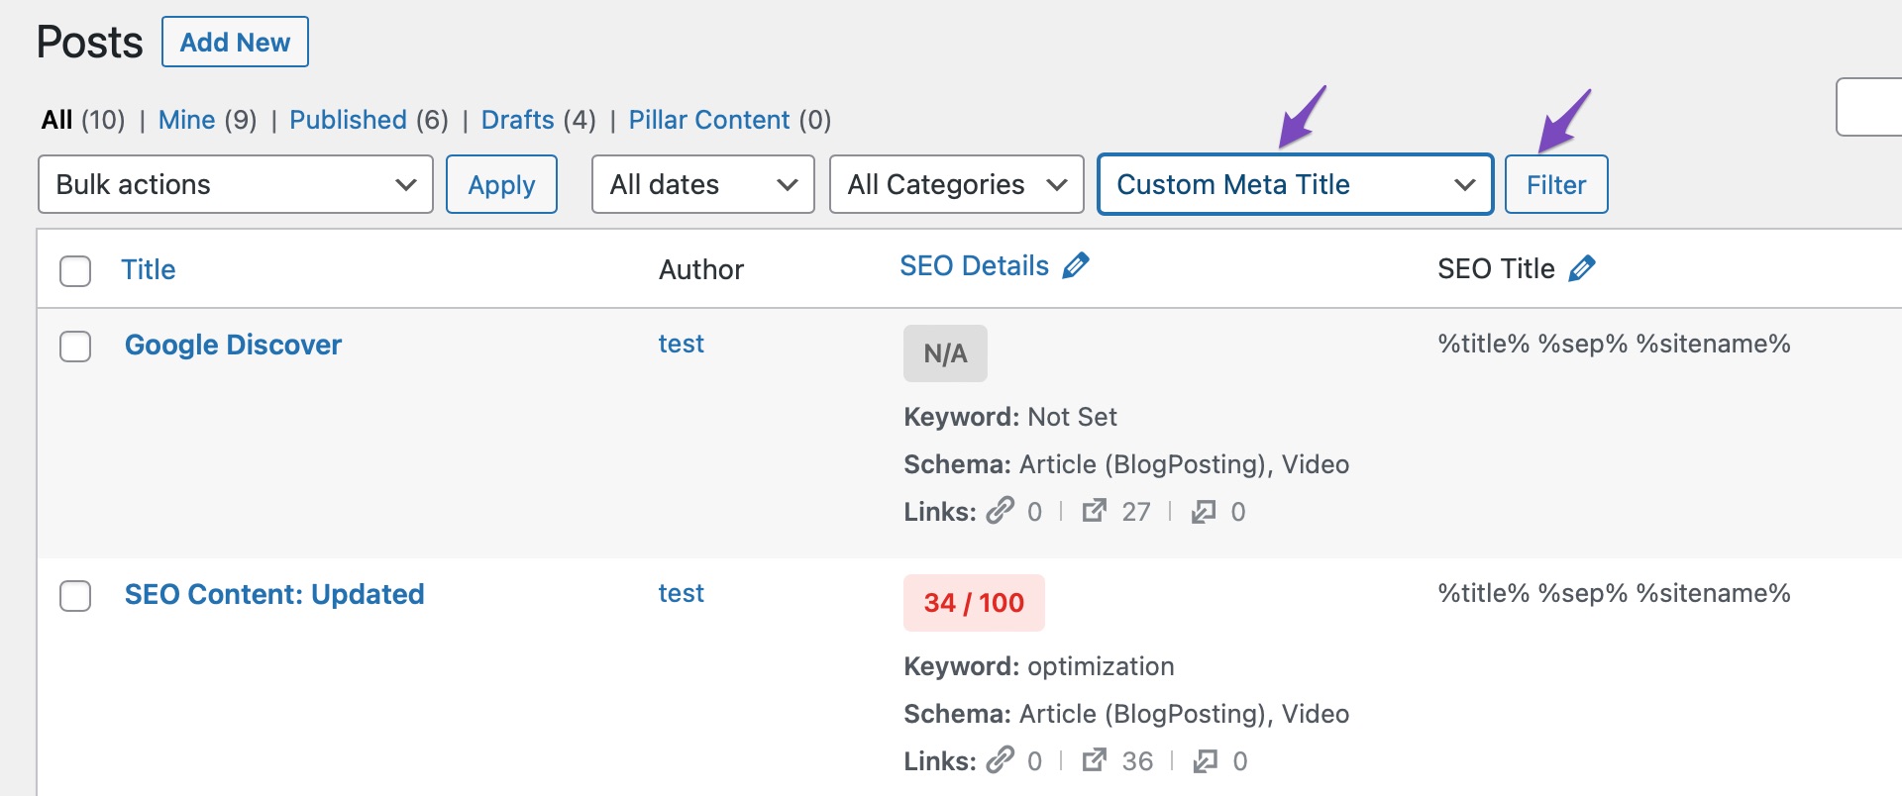Click external links icon in SEO Content row
Viewport: 1902px width, 796px height.
(x=1095, y=760)
